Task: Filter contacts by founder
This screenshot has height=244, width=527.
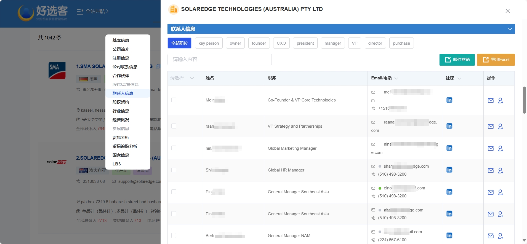Action: click(x=259, y=43)
